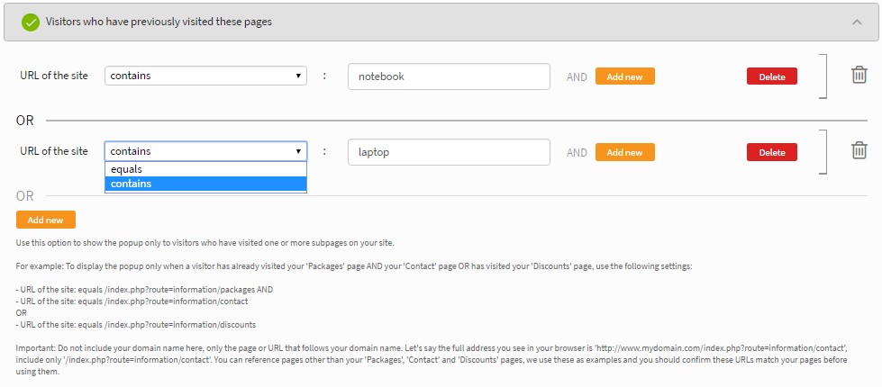Click the OR separator label between rule groups
882x387 pixels.
tap(24, 121)
